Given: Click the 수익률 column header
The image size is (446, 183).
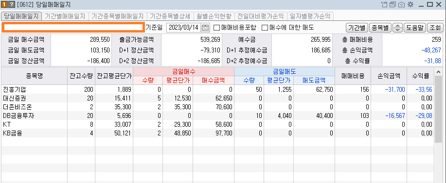Looking at the screenshot, I should click(420, 76).
